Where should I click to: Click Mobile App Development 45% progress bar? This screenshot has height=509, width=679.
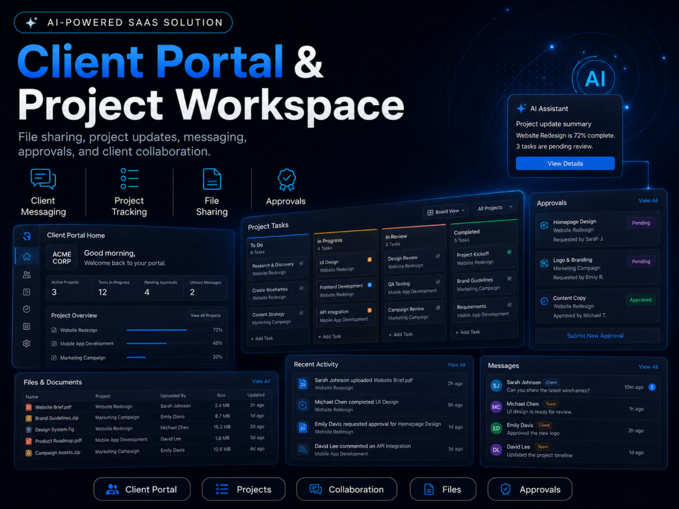[x=167, y=343]
